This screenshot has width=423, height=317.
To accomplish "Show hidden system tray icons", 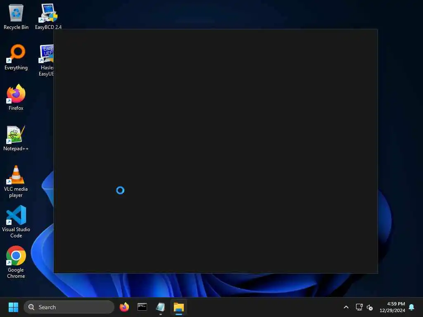I will point(346,307).
